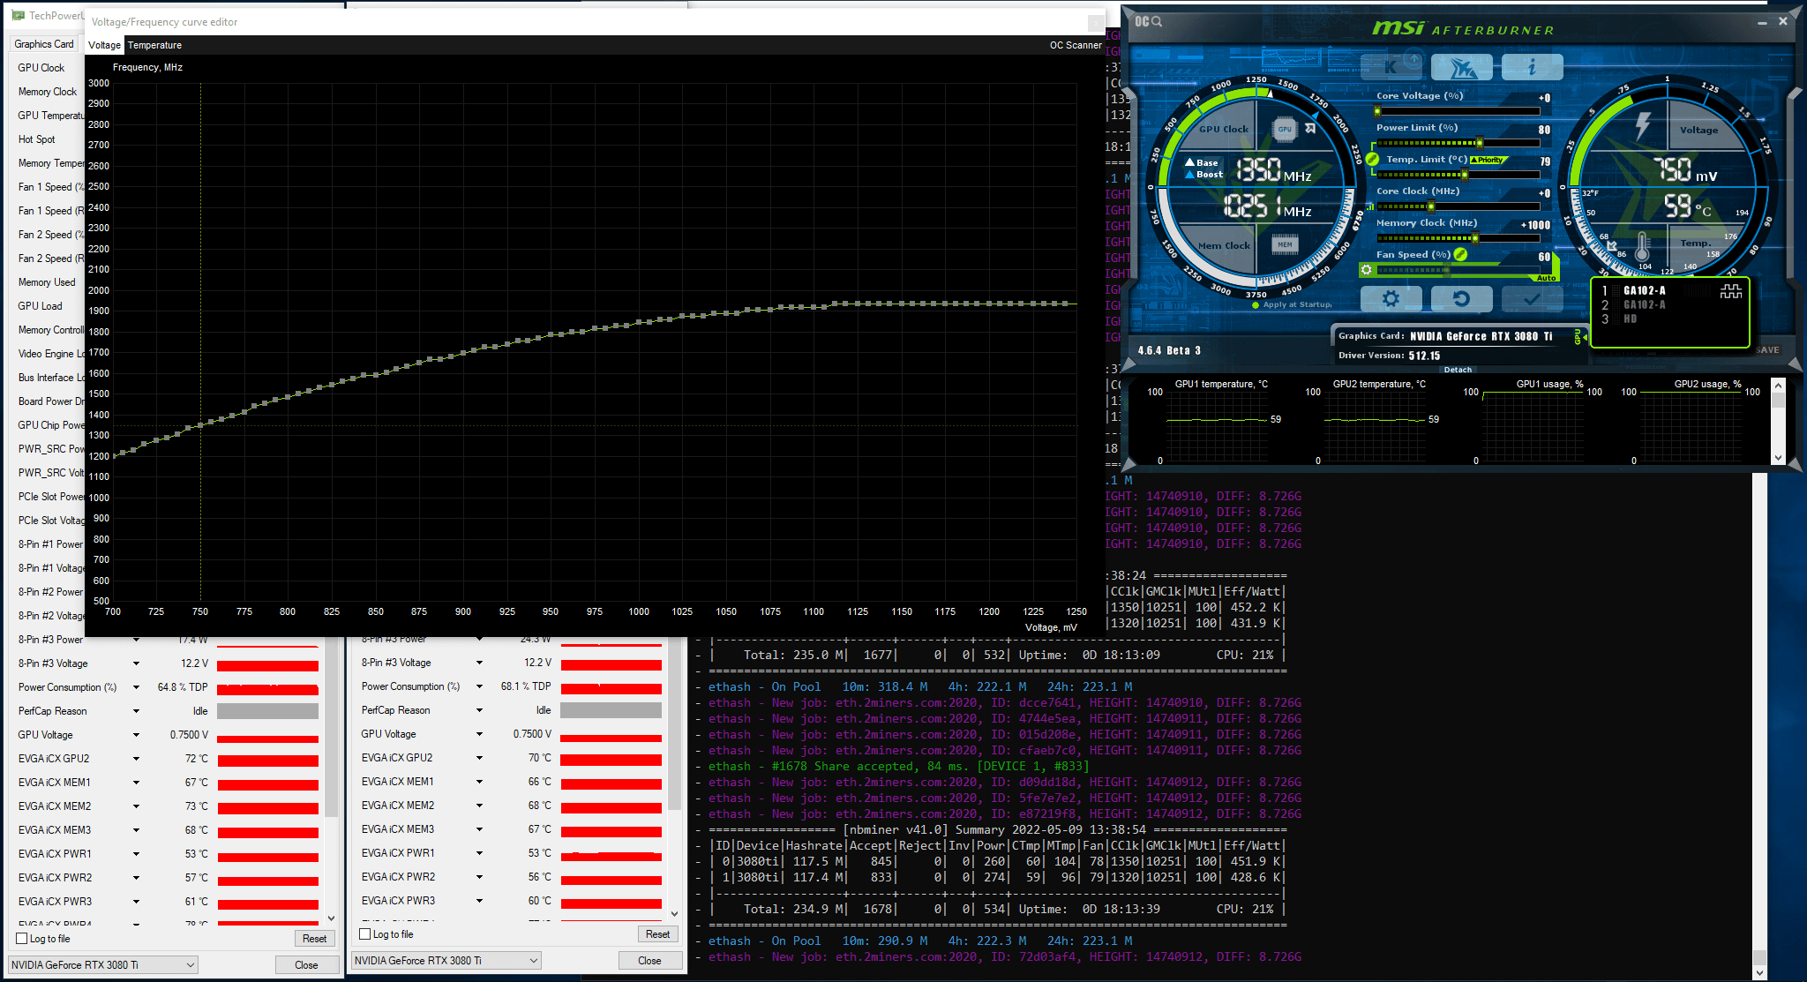Click the MEM icon beside Mem Clock
The height and width of the screenshot is (982, 1807).
tap(1284, 245)
